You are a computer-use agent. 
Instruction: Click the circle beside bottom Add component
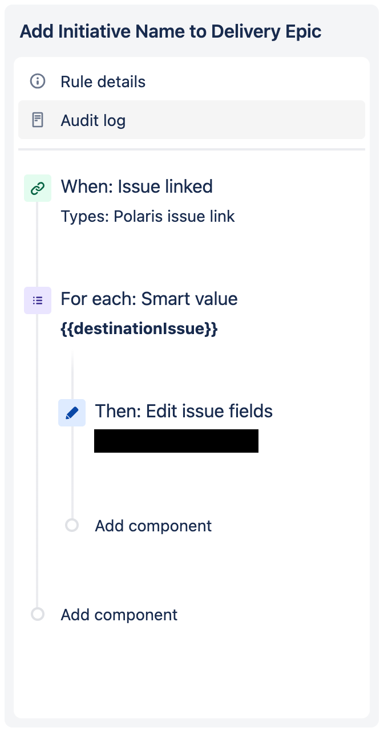(x=38, y=614)
